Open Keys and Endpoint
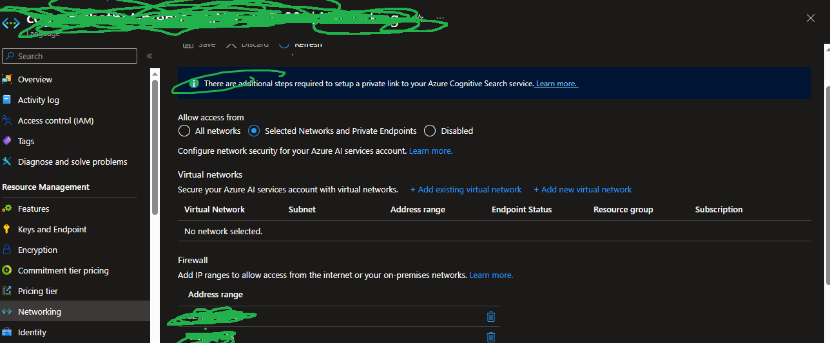Image resolution: width=830 pixels, height=343 pixels. coord(52,229)
